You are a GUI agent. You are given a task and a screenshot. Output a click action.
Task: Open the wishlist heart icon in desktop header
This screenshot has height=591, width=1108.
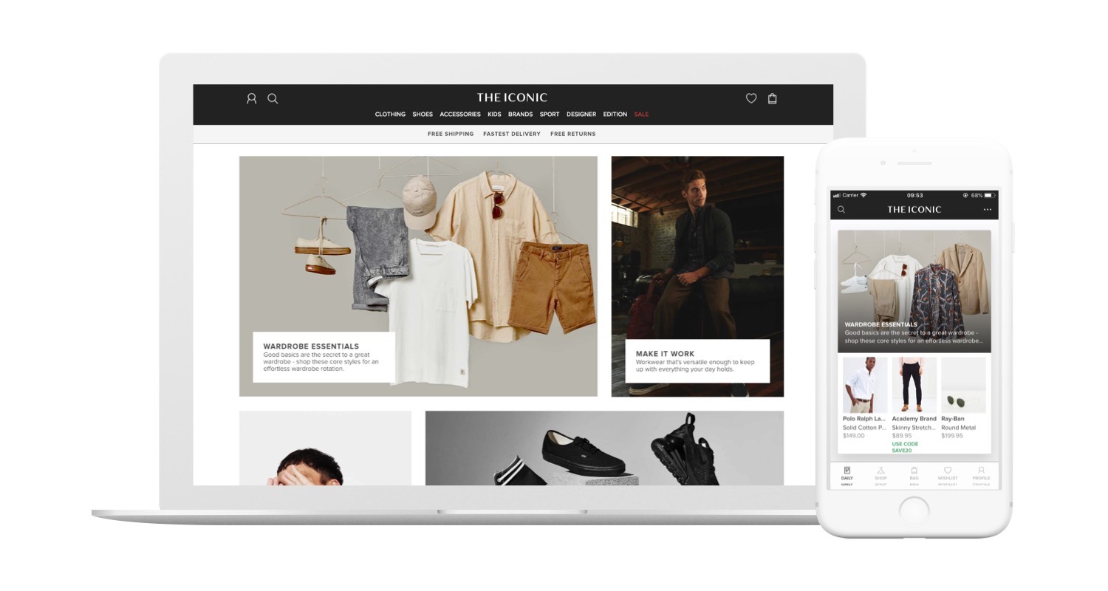pyautogui.click(x=751, y=98)
